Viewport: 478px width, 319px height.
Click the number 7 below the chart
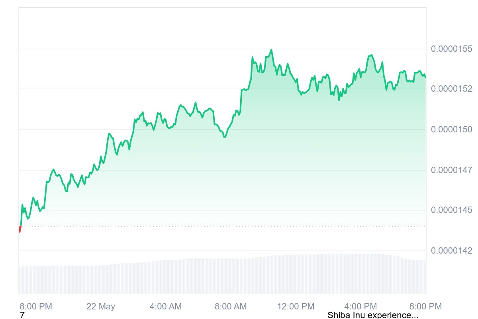22,315
